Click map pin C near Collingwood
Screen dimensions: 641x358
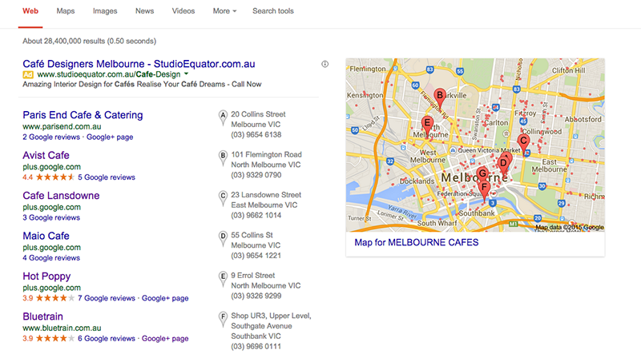click(x=523, y=142)
